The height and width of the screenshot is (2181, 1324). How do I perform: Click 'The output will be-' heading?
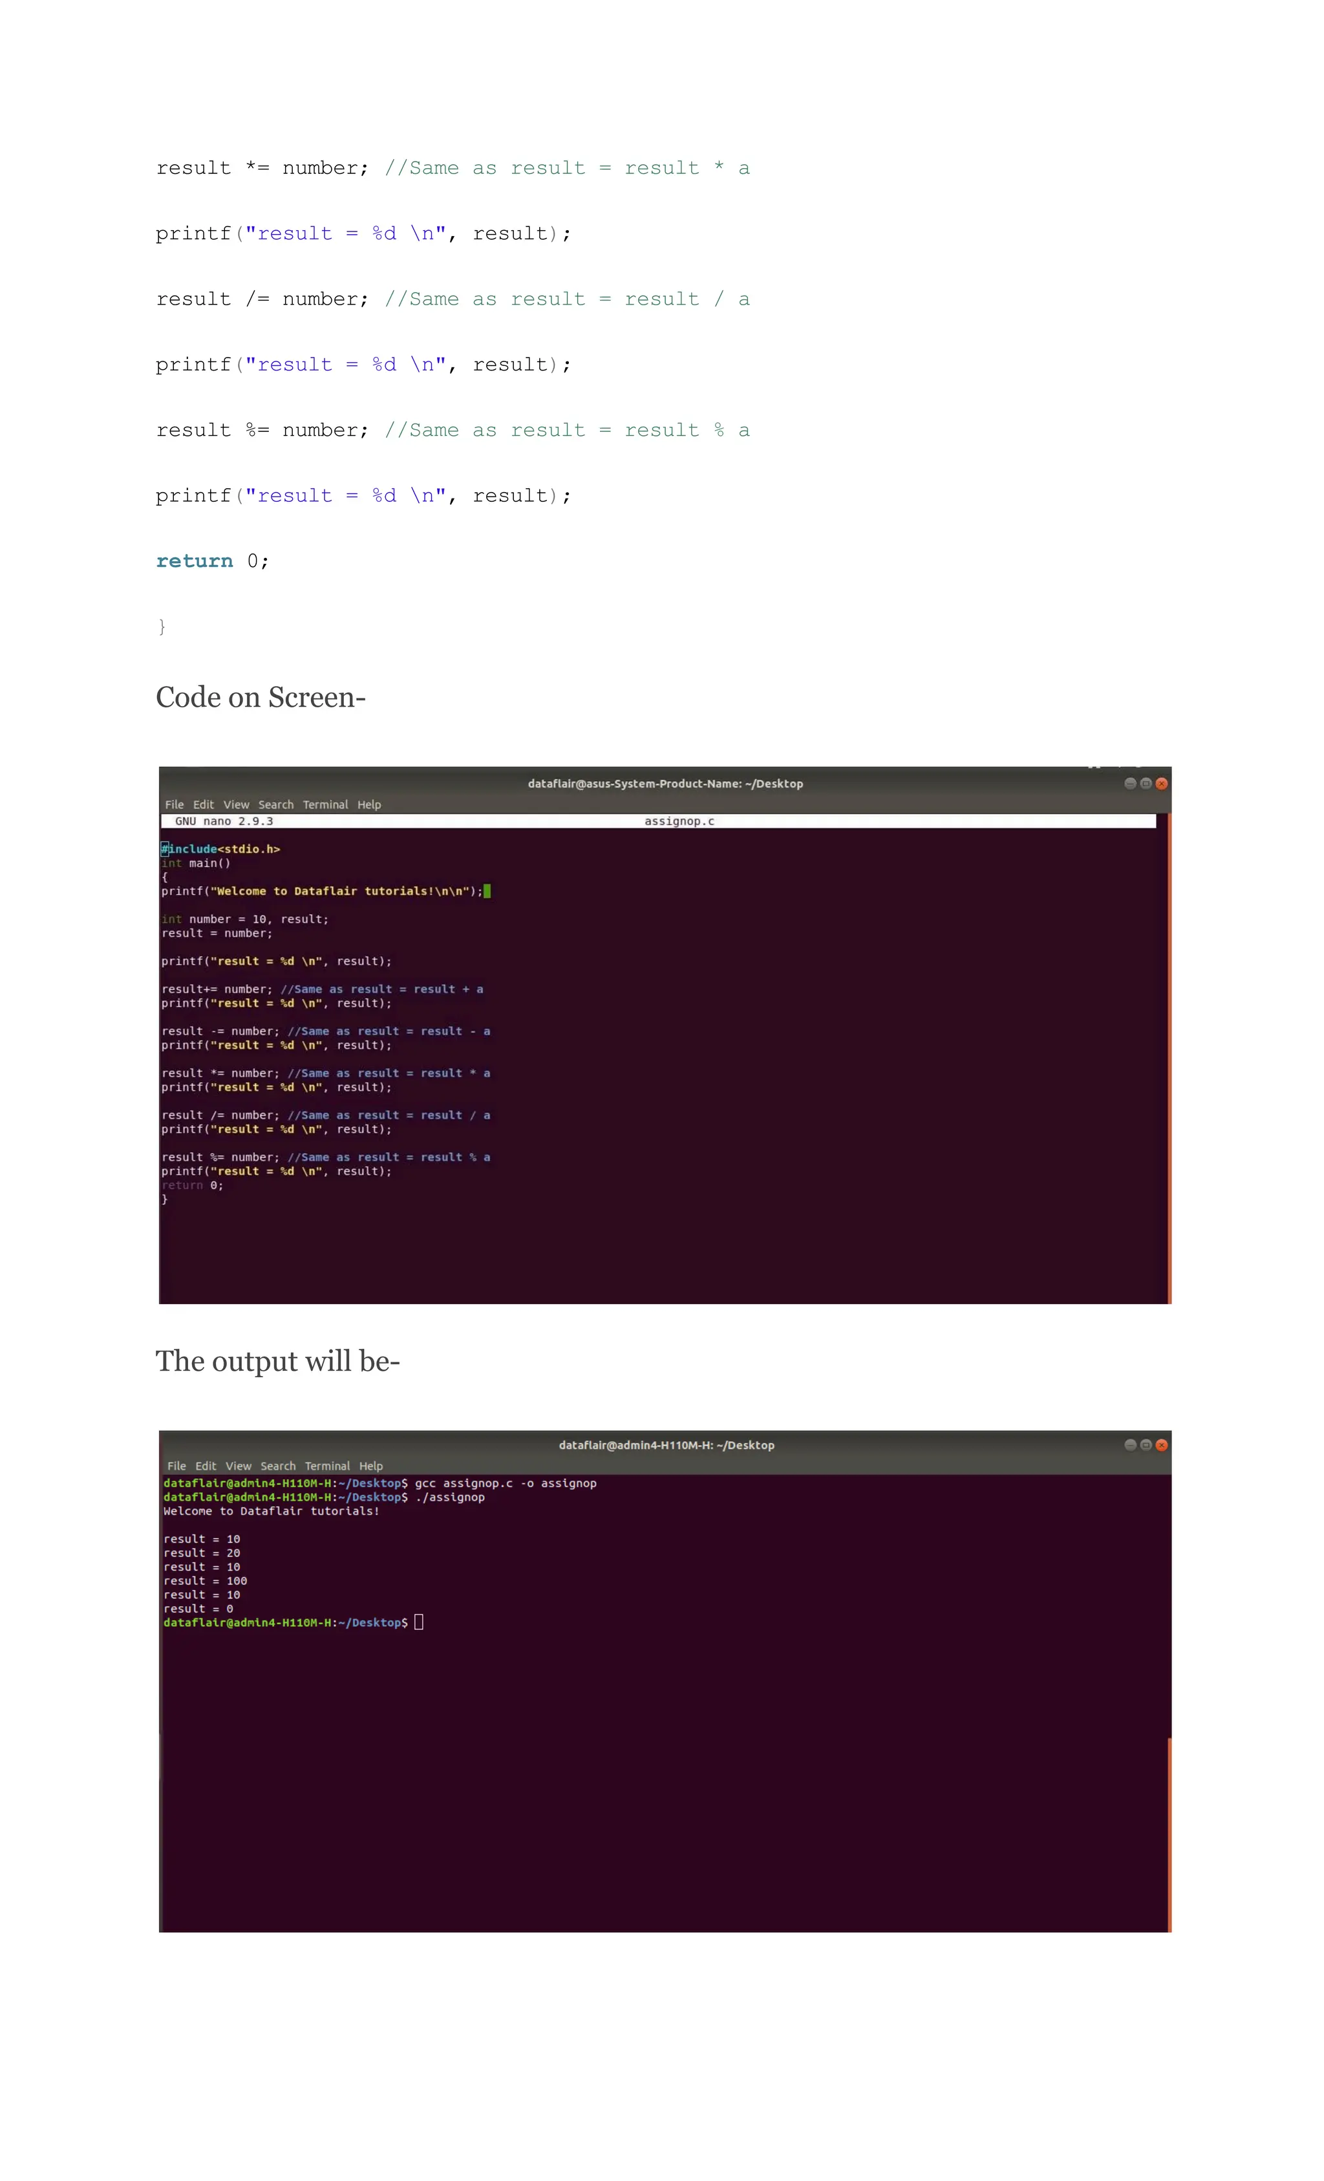(x=278, y=1361)
